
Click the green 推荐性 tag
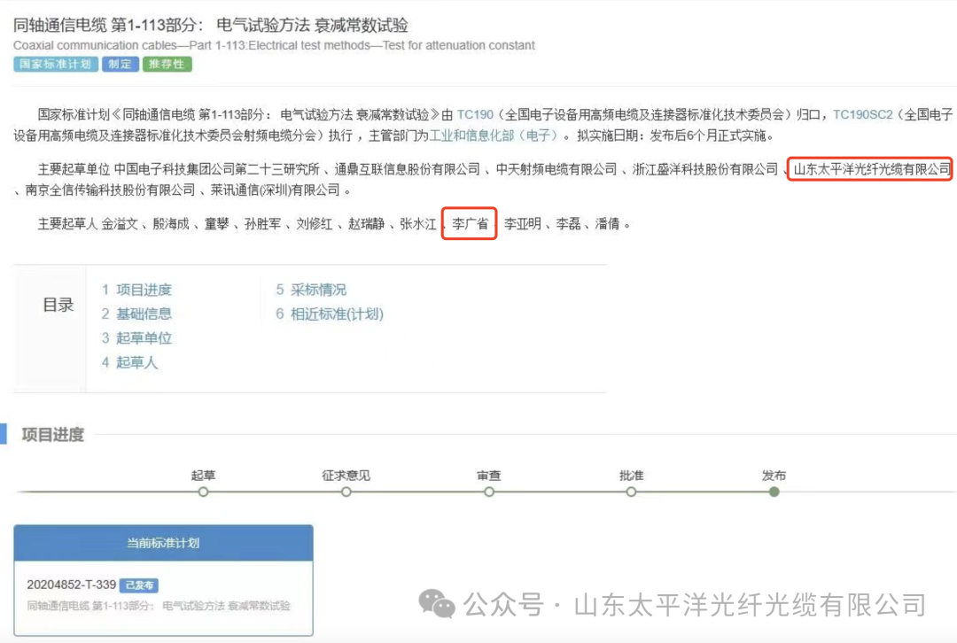[167, 64]
